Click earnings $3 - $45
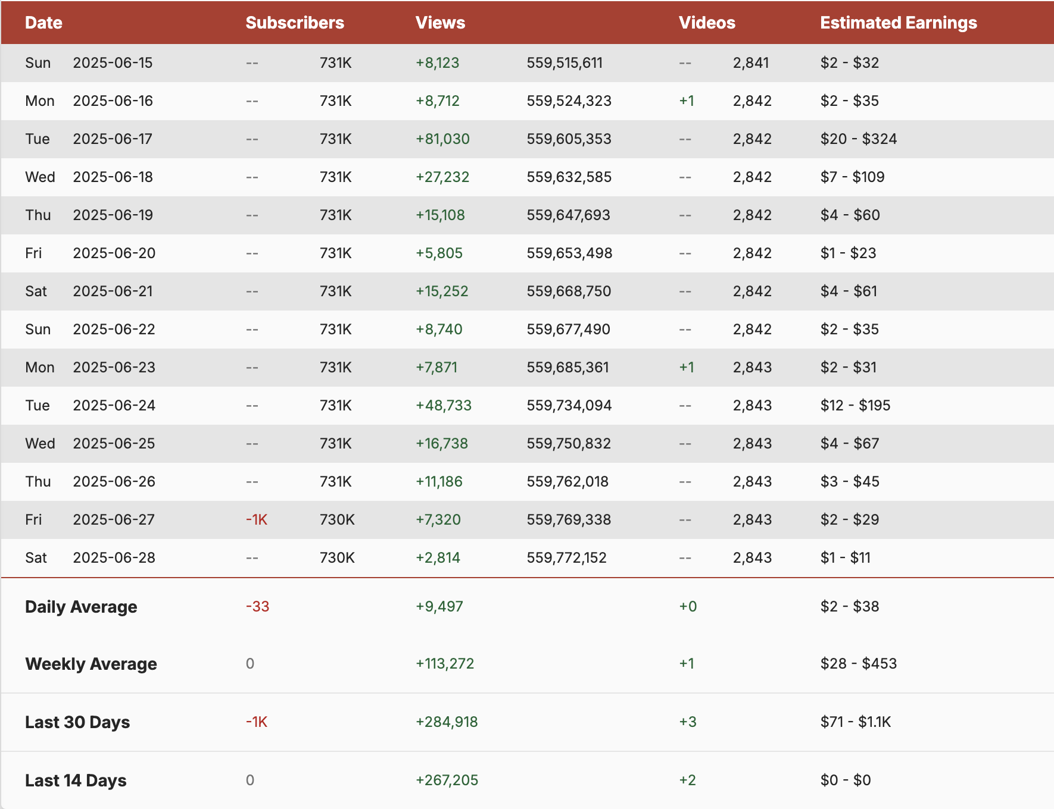 point(850,482)
